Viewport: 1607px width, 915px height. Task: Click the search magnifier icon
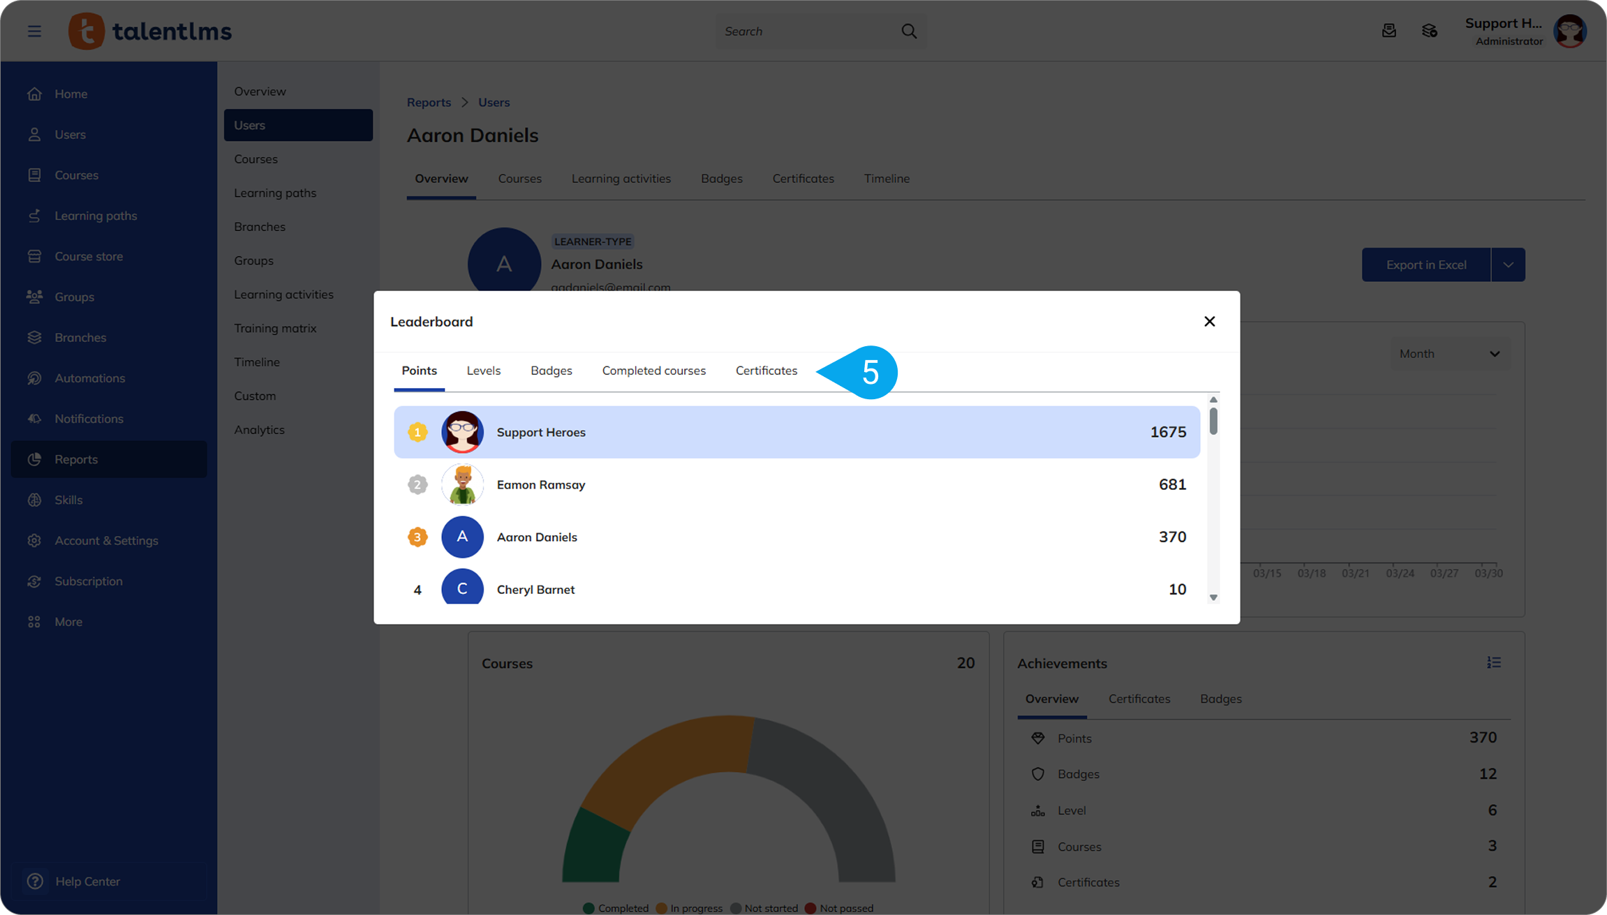coord(908,31)
